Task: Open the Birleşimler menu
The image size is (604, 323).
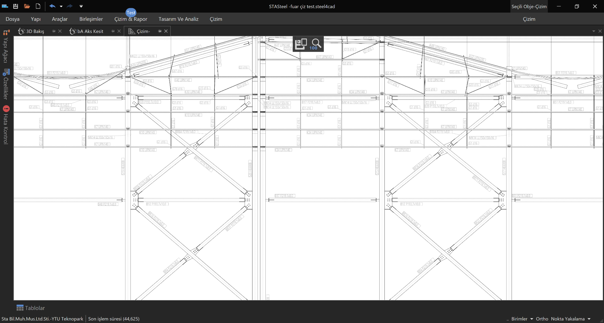Action: 91,19
